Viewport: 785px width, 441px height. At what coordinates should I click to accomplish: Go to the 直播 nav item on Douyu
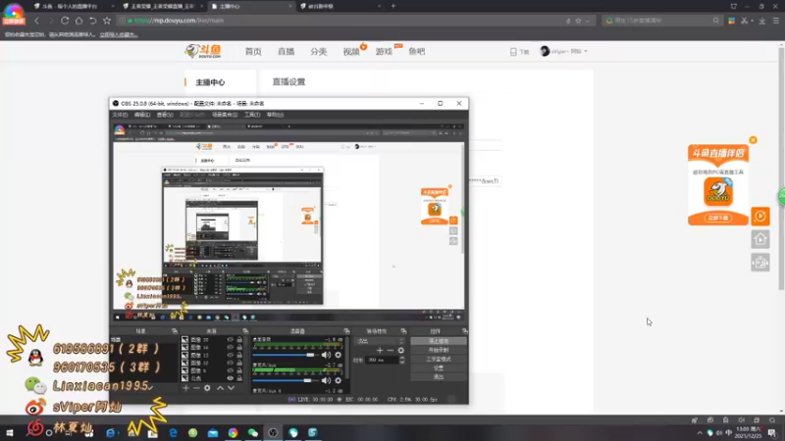(286, 52)
